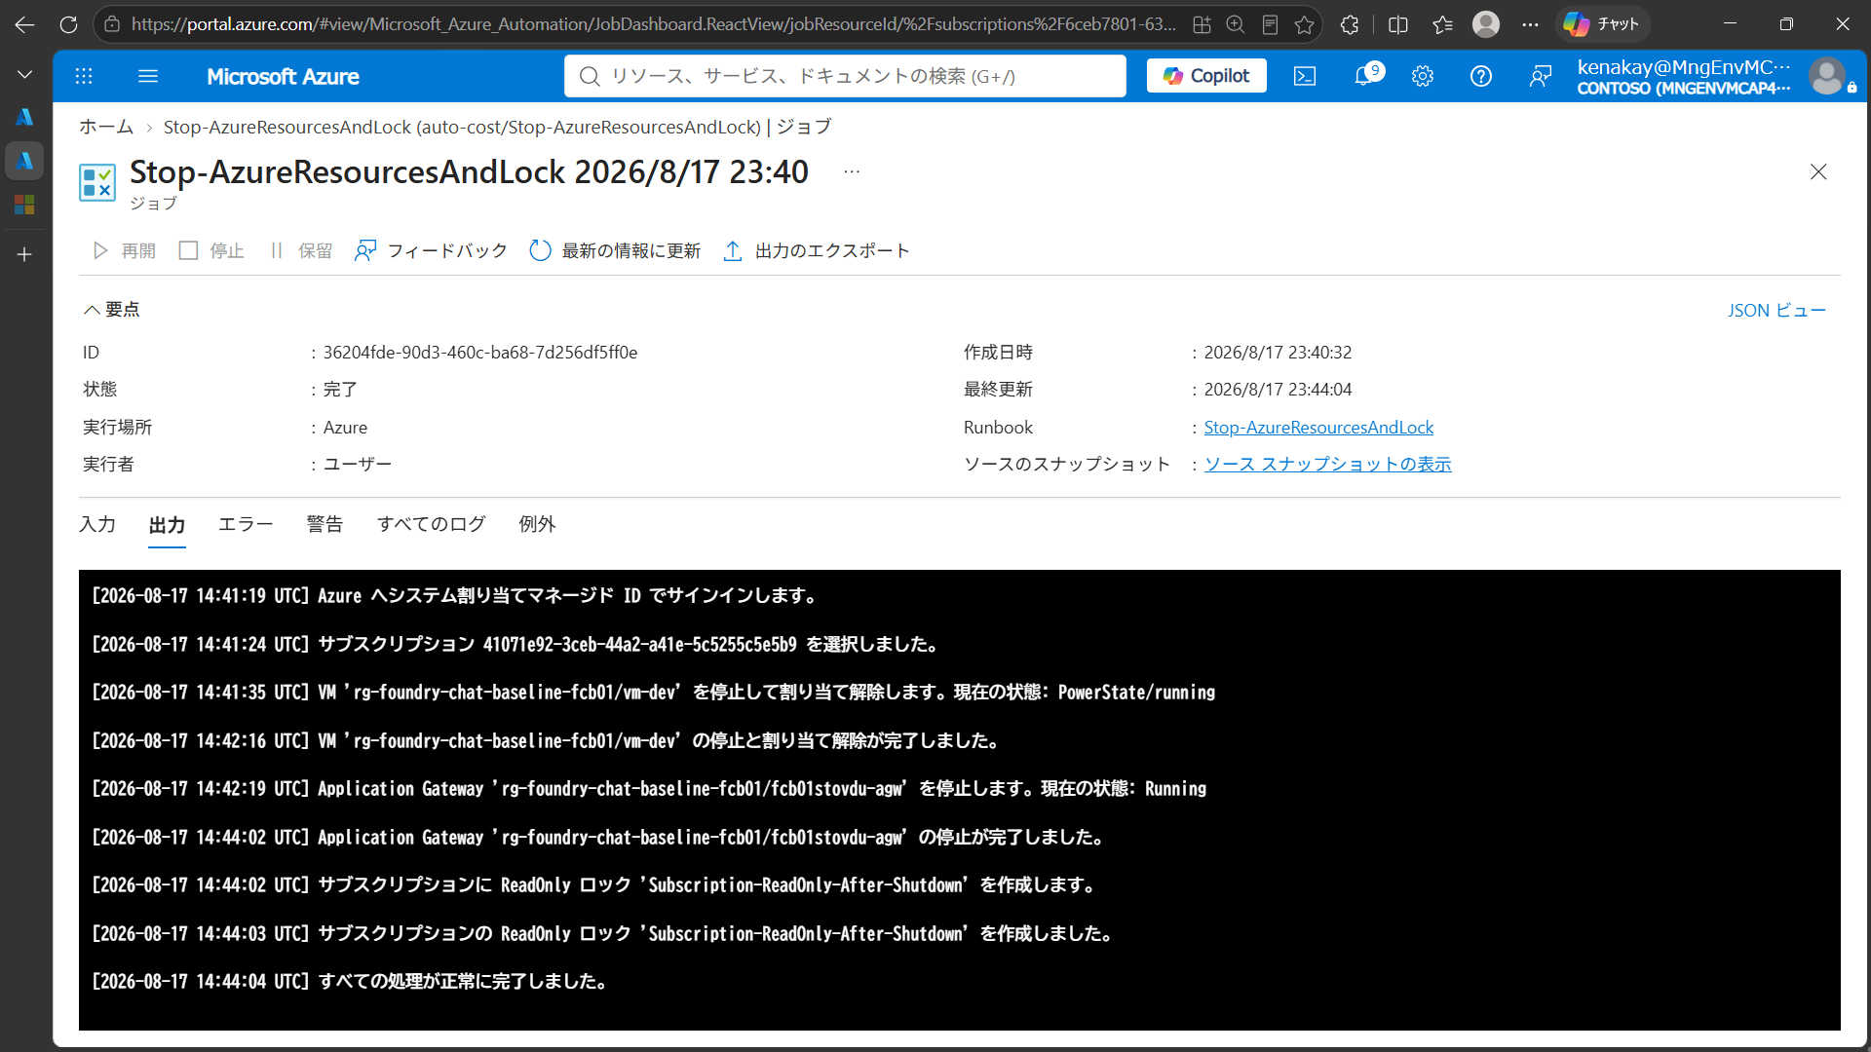Open the reader view icon in address bar
Screen dimensions: 1871x1052
(1270, 24)
